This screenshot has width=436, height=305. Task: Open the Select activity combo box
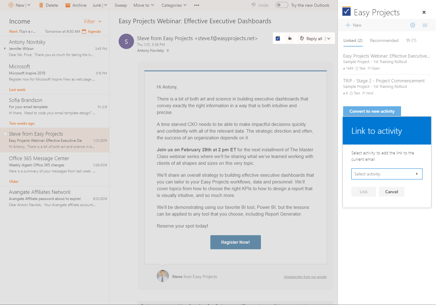[x=387, y=174]
